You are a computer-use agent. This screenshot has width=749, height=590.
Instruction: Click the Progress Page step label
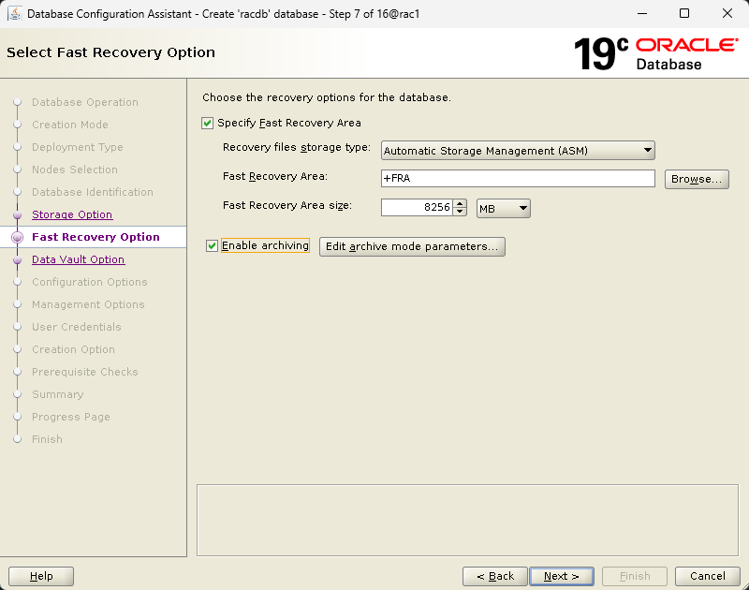71,417
